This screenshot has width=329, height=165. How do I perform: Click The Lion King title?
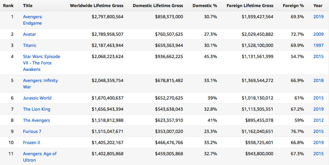pos(37,109)
